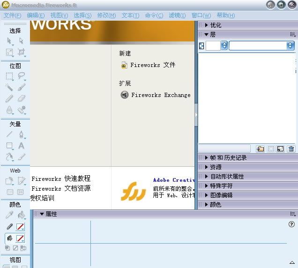Open the layer opacity stepper dropdown

pos(224,45)
